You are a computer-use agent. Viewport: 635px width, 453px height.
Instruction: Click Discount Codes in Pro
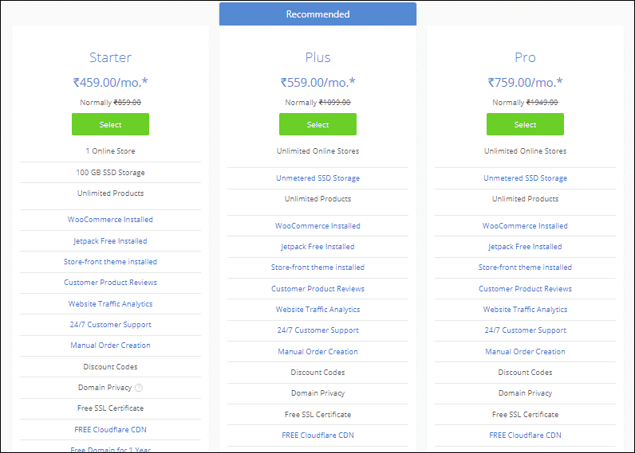(525, 373)
